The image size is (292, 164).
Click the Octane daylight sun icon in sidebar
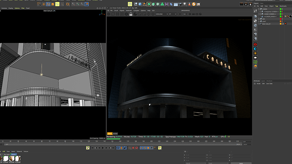click(255, 53)
